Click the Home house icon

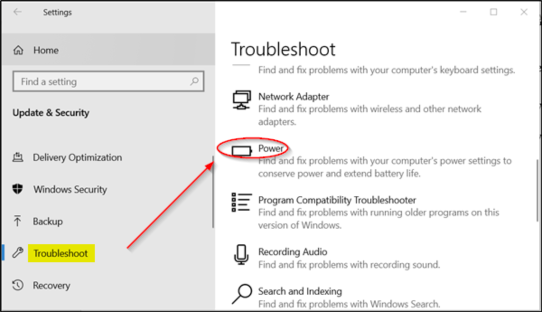[x=18, y=50]
